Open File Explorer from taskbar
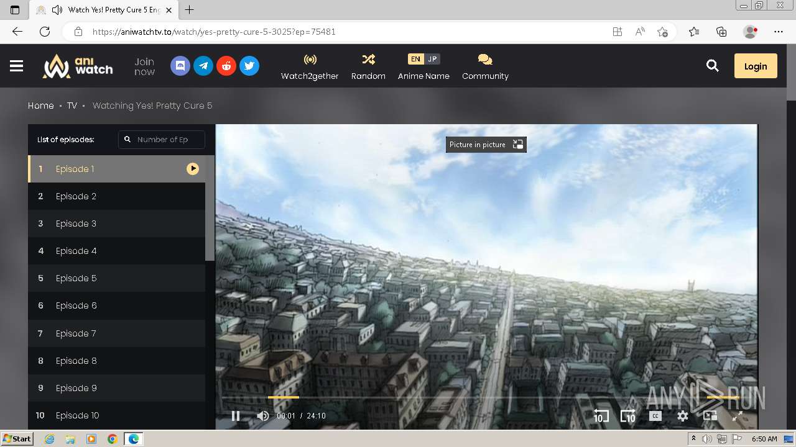This screenshot has width=796, height=447. click(x=70, y=439)
